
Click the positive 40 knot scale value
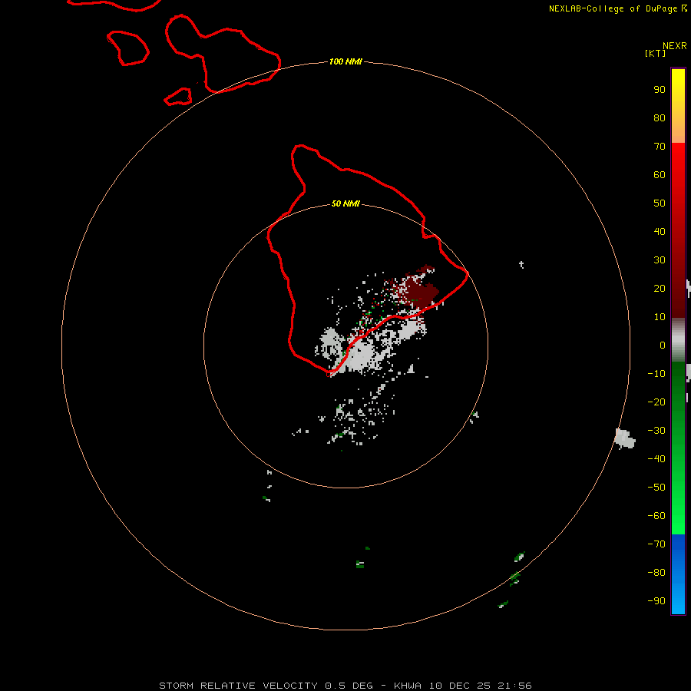coord(660,231)
